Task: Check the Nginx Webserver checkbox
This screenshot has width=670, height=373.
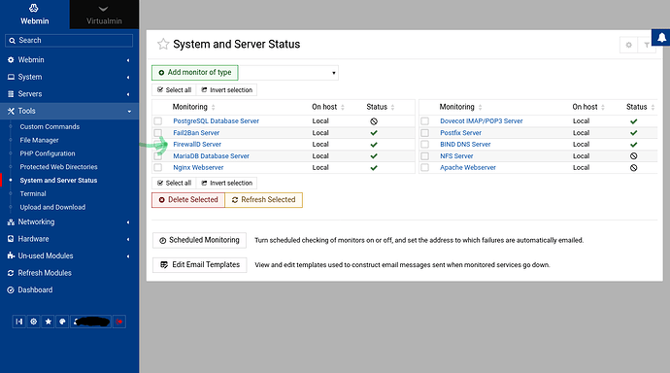Action: (158, 167)
